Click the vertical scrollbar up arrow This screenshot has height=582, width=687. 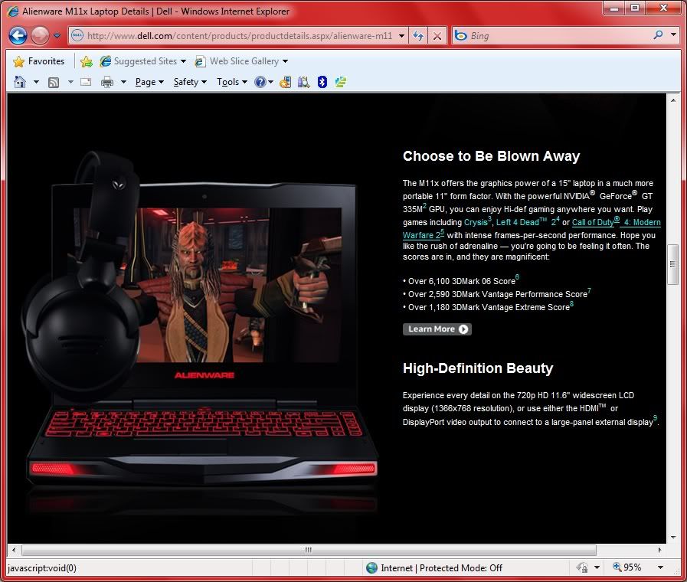[x=673, y=100]
